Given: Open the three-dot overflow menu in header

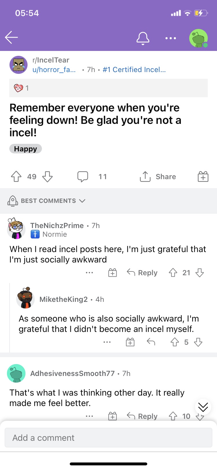Looking at the screenshot, I should pyautogui.click(x=171, y=38).
